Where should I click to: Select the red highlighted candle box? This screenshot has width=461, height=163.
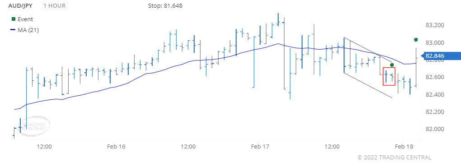point(389,76)
